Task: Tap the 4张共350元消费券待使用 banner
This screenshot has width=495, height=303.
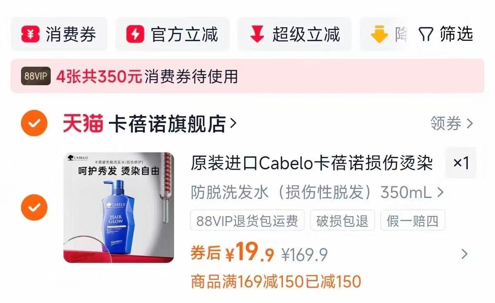Action: [x=247, y=76]
